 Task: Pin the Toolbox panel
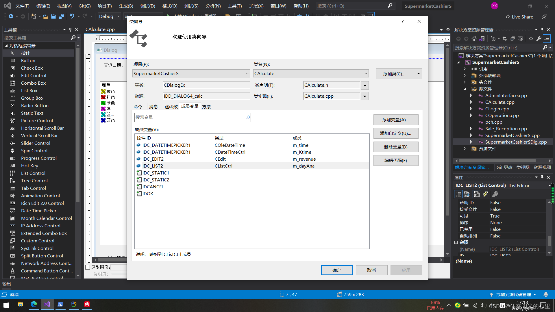[70, 29]
